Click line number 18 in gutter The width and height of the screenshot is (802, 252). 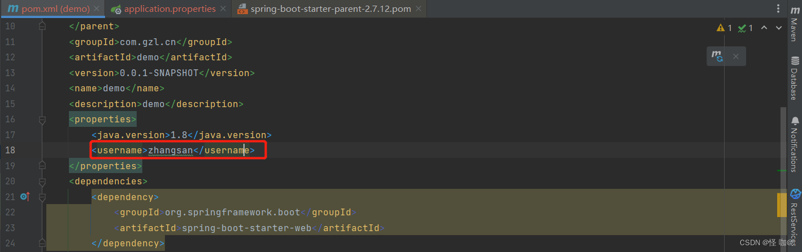10,151
